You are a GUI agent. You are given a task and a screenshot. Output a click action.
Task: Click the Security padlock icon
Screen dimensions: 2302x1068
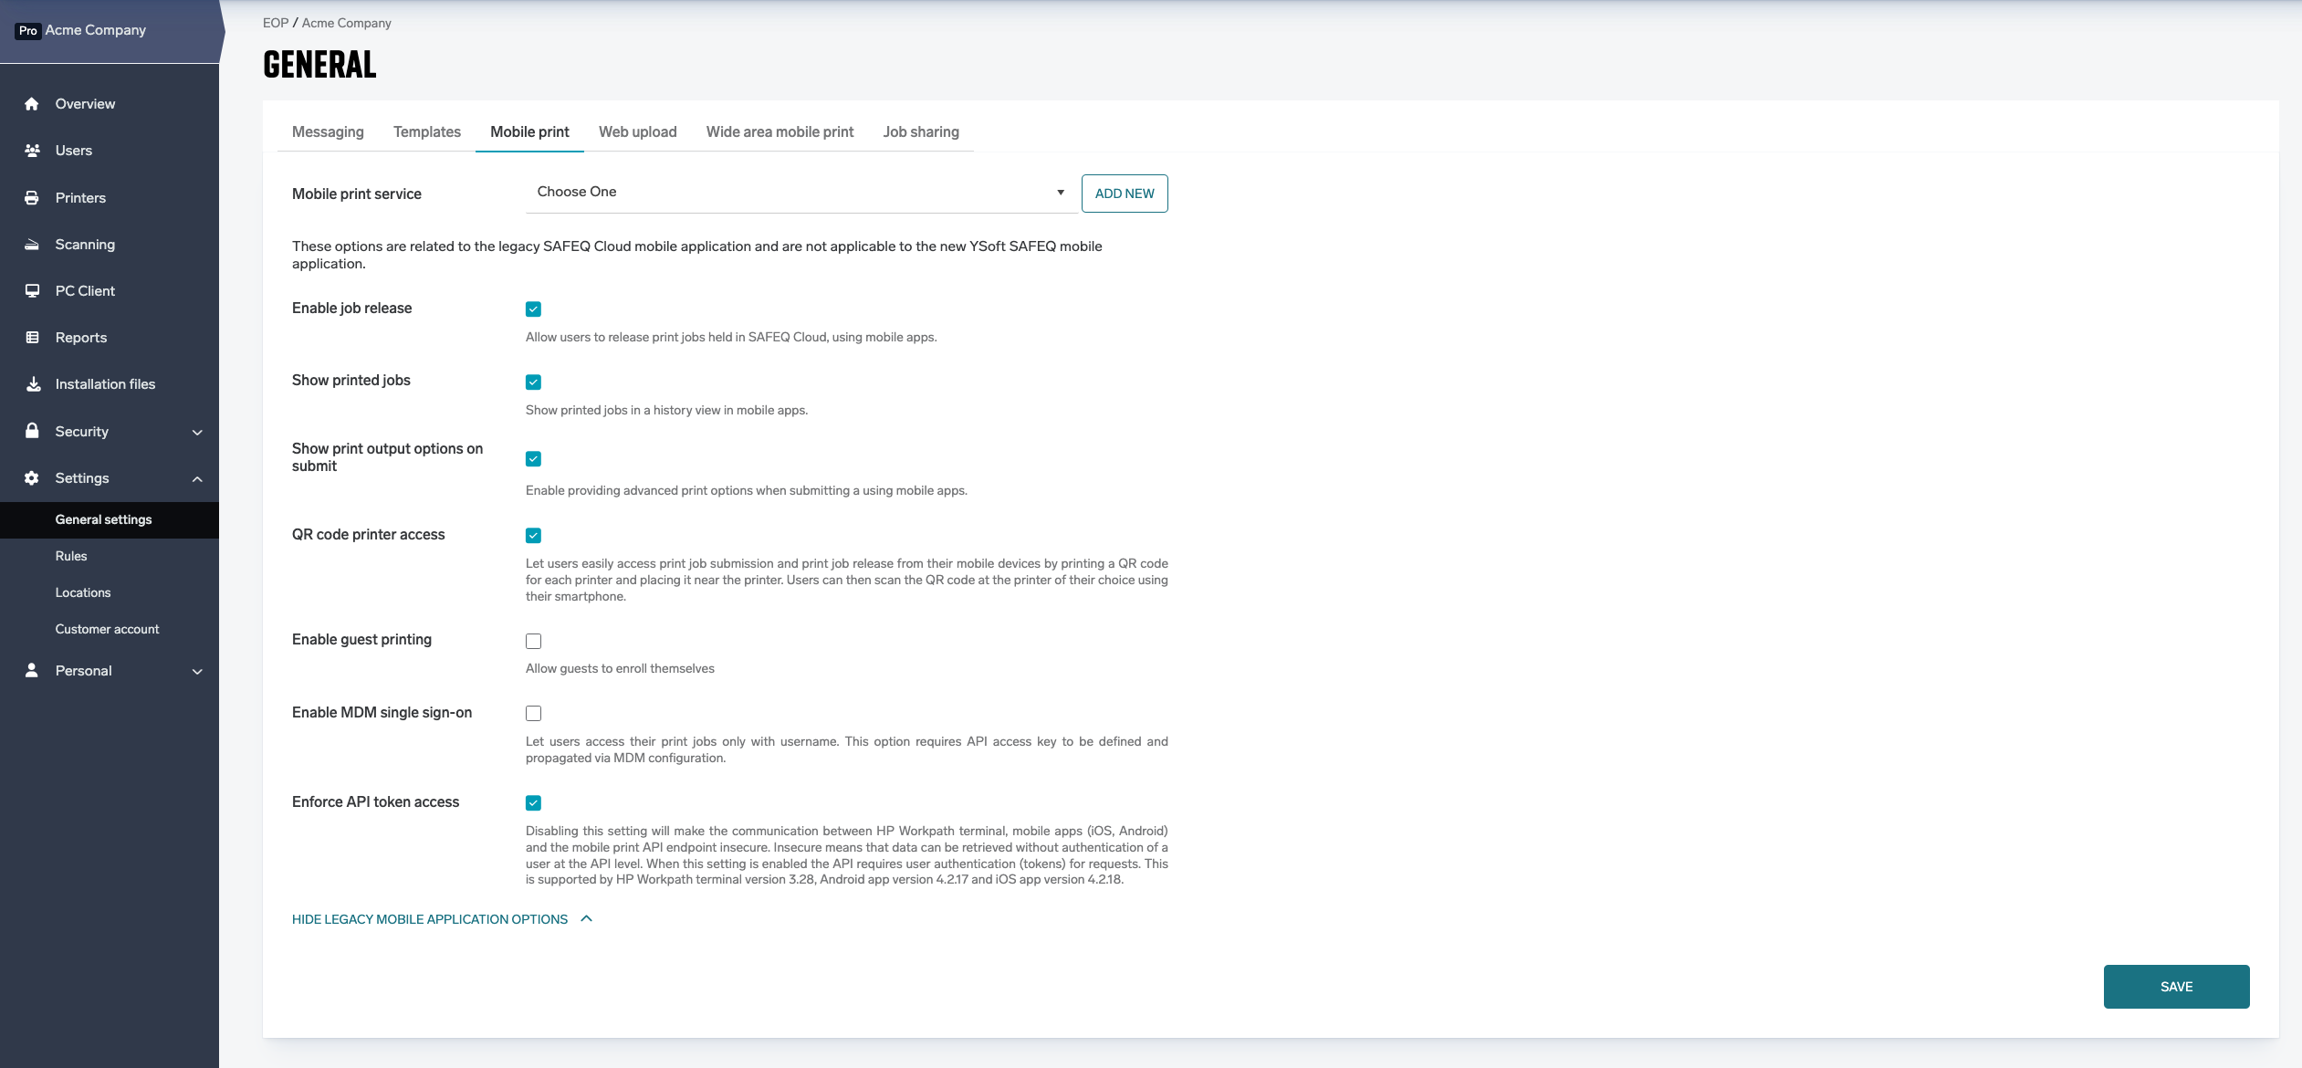32,431
